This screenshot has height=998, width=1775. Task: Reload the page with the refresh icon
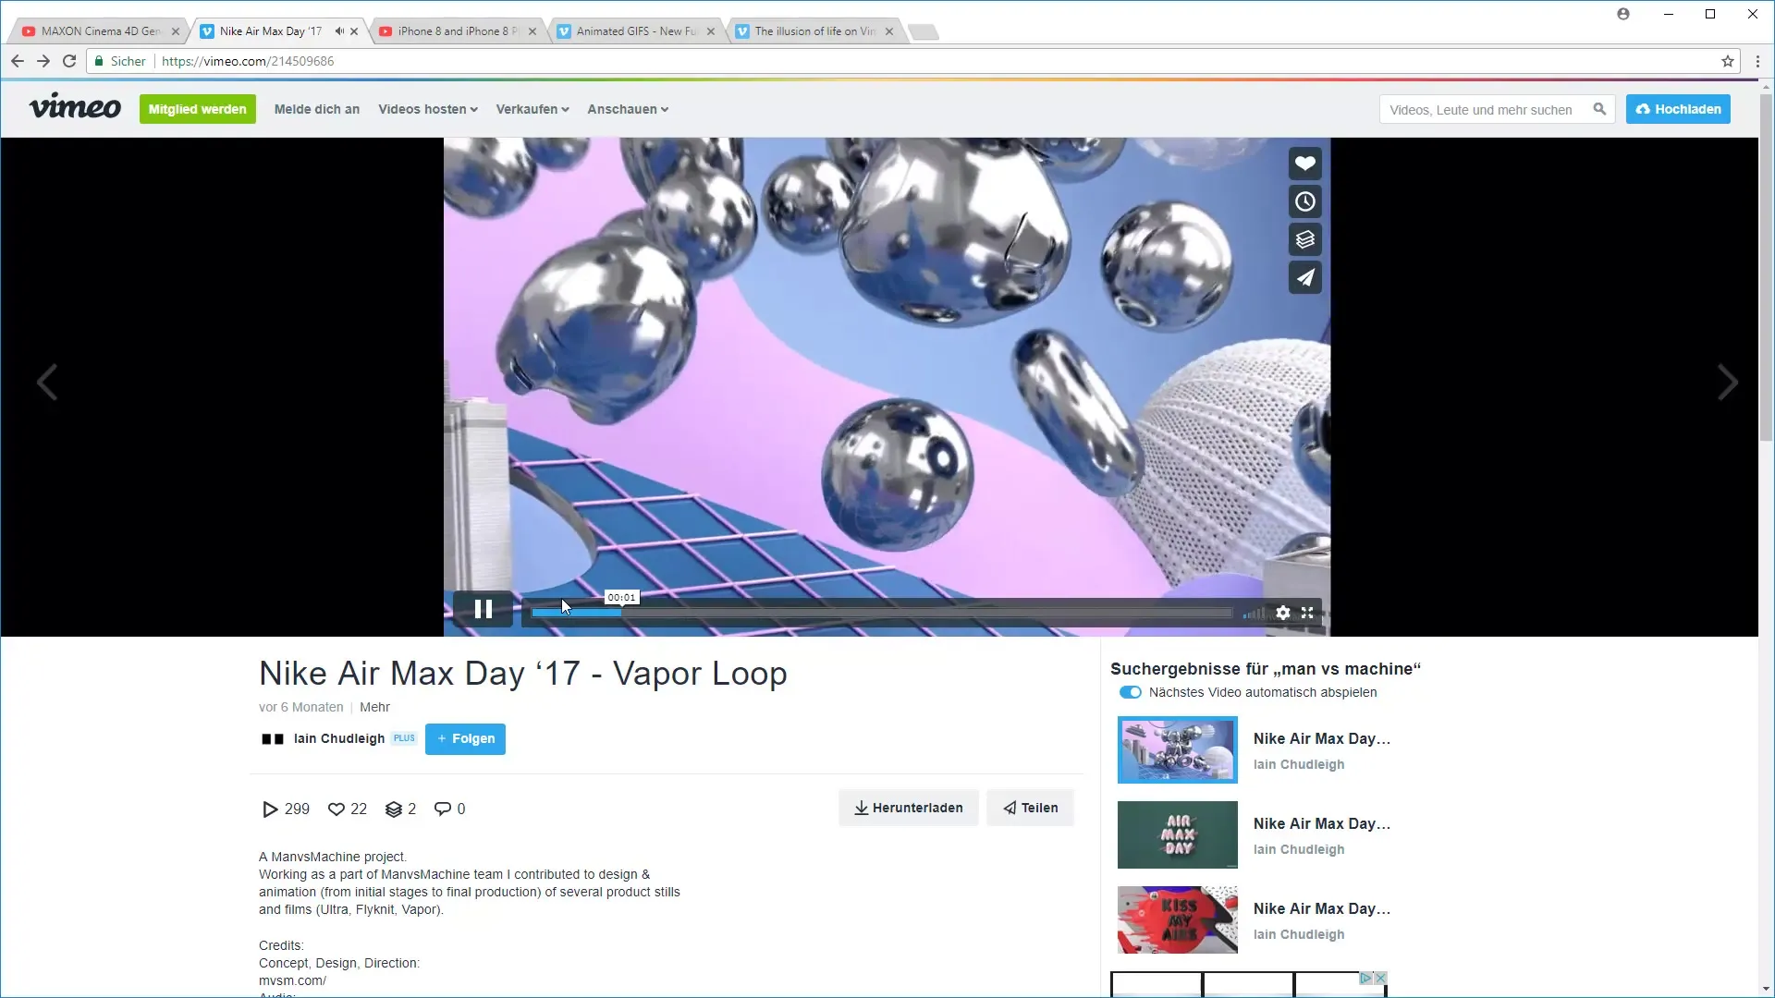pyautogui.click(x=69, y=61)
